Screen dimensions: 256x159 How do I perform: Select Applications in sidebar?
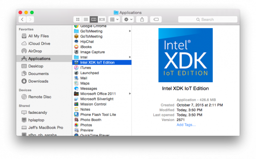tap(44, 58)
